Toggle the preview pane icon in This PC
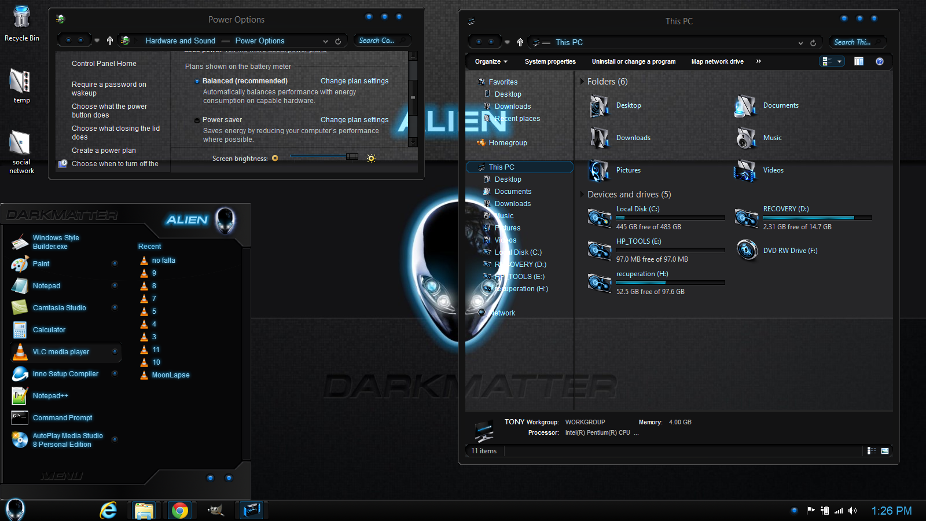 (859, 61)
